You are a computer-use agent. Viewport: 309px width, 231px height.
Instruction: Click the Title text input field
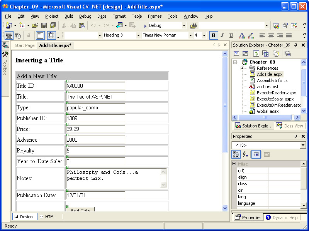point(95,97)
